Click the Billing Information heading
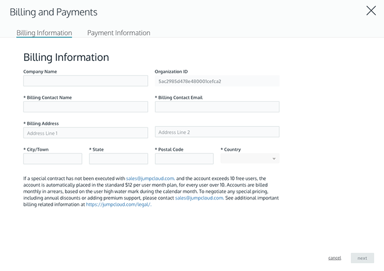The height and width of the screenshot is (271, 384). click(66, 57)
